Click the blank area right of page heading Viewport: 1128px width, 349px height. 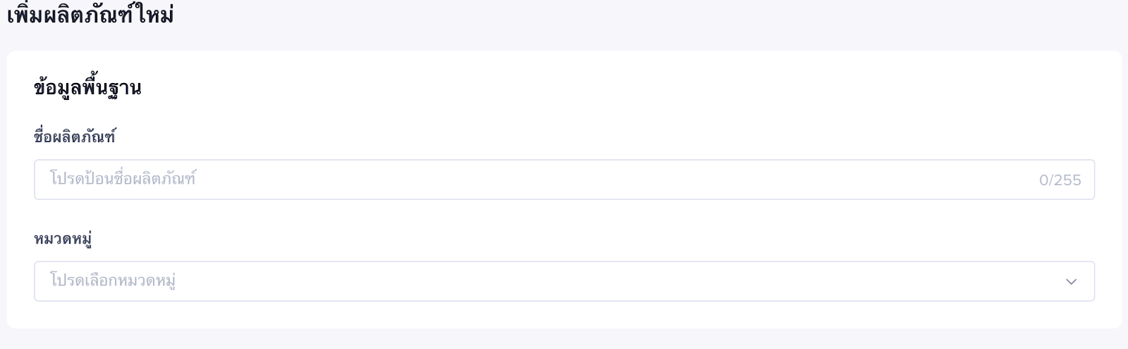pos(634,15)
